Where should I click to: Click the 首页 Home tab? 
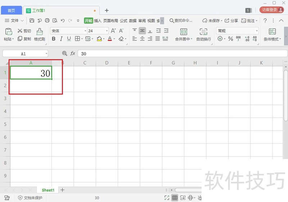pyautogui.click(x=12, y=10)
